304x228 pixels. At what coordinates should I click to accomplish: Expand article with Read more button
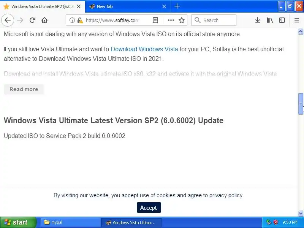tap(24, 89)
